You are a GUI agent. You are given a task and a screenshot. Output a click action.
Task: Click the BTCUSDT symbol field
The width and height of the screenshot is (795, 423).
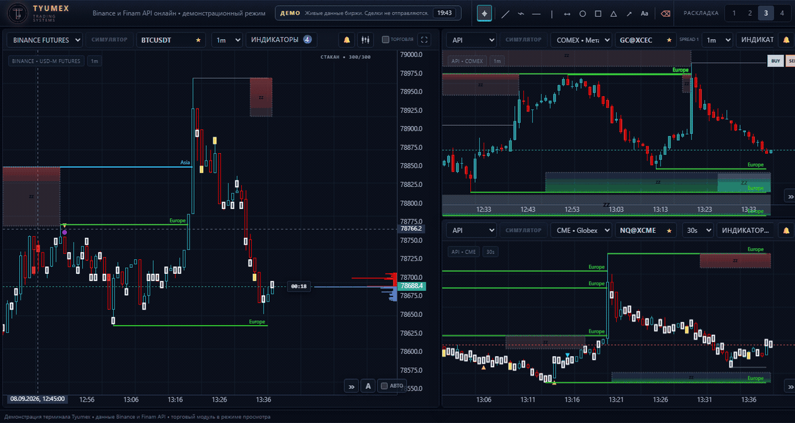click(x=171, y=40)
